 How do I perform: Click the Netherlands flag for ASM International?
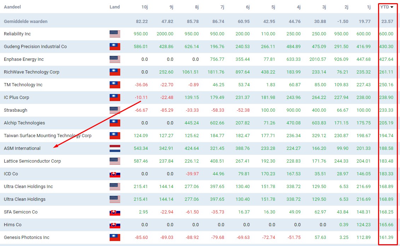point(115,148)
